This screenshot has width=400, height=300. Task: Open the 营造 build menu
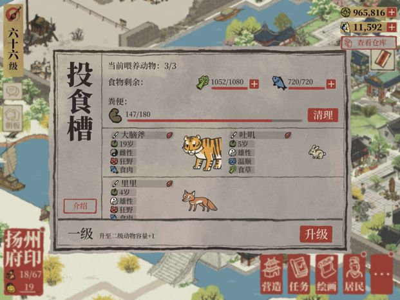[272, 274]
